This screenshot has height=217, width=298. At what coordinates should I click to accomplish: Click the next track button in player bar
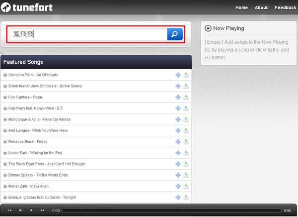[x=42, y=211]
